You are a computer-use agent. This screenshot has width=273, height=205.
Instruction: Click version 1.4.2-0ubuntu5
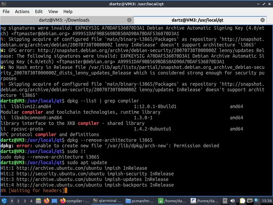click(152, 129)
